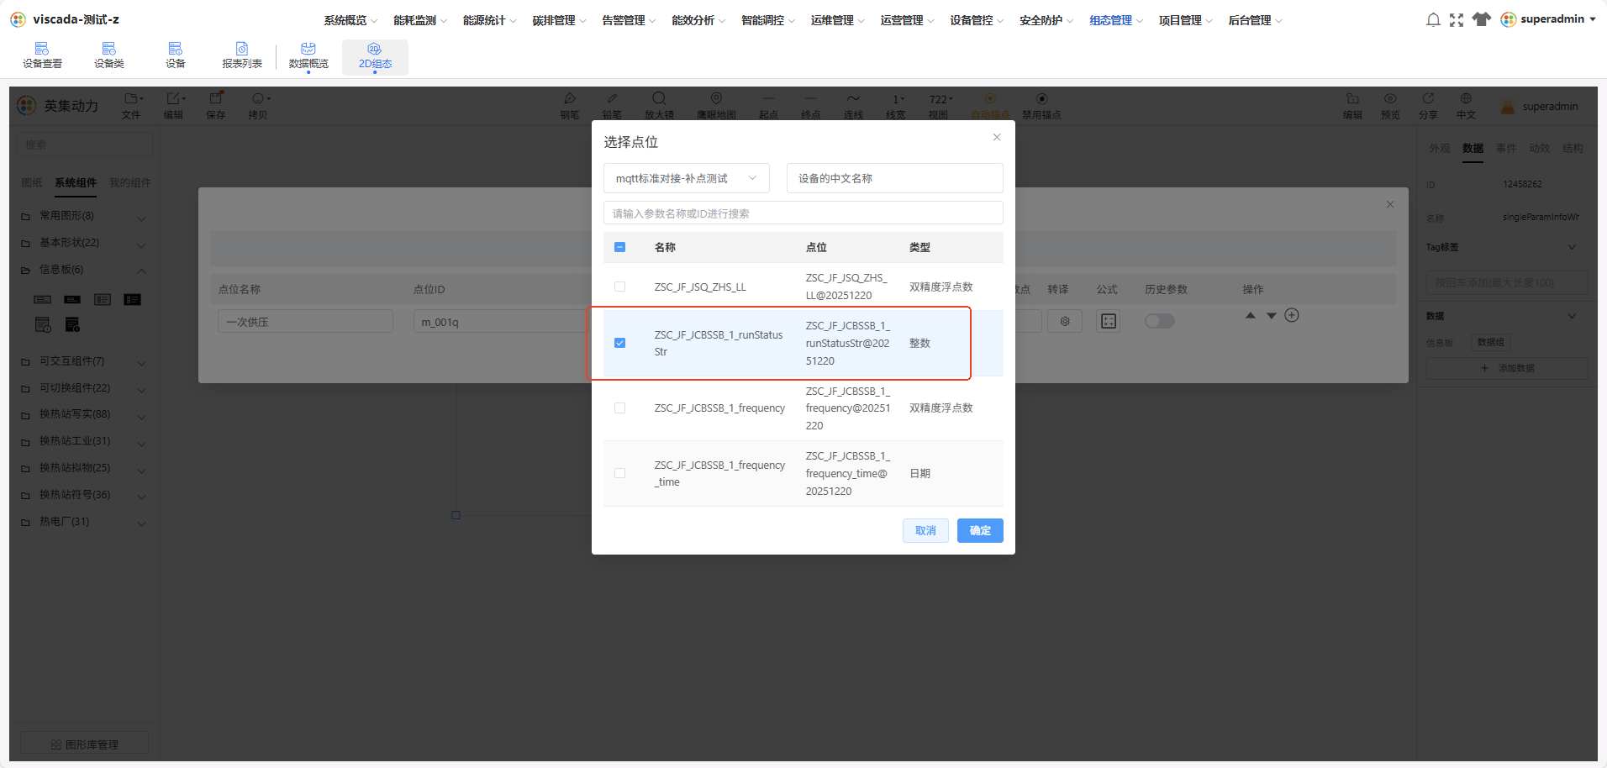Click the parameter name or ID search field

(803, 213)
